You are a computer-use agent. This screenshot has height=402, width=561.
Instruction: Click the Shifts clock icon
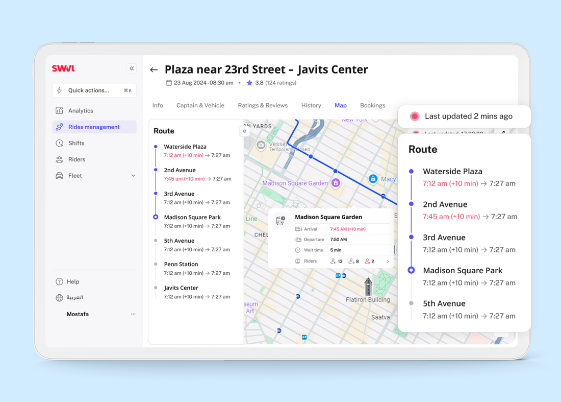[59, 143]
